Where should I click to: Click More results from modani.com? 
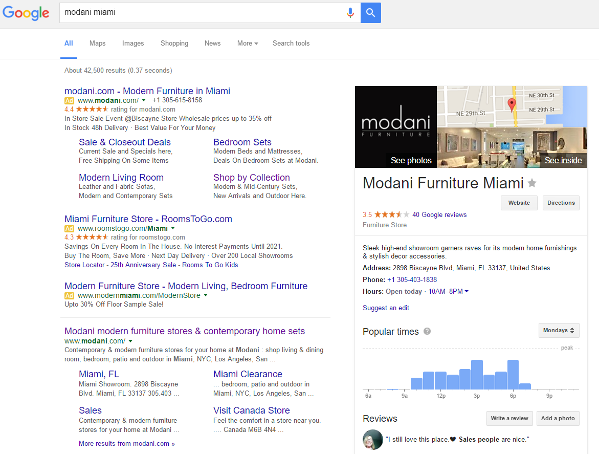[x=127, y=444]
